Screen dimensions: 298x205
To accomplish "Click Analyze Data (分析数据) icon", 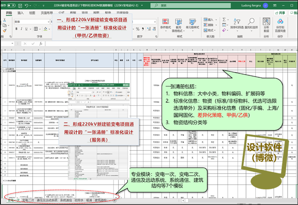I will (x=266, y=25).
